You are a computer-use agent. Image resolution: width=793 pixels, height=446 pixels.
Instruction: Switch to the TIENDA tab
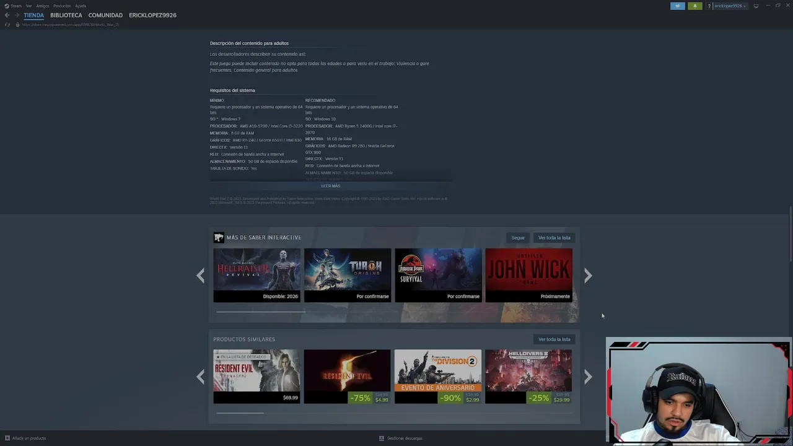(x=34, y=15)
